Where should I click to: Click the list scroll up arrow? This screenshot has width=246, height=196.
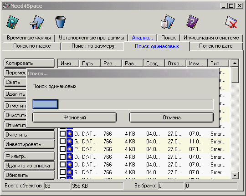235,63
